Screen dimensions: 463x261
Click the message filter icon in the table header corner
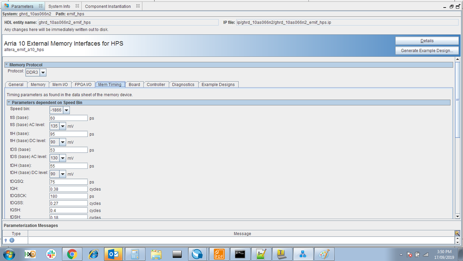click(x=457, y=234)
